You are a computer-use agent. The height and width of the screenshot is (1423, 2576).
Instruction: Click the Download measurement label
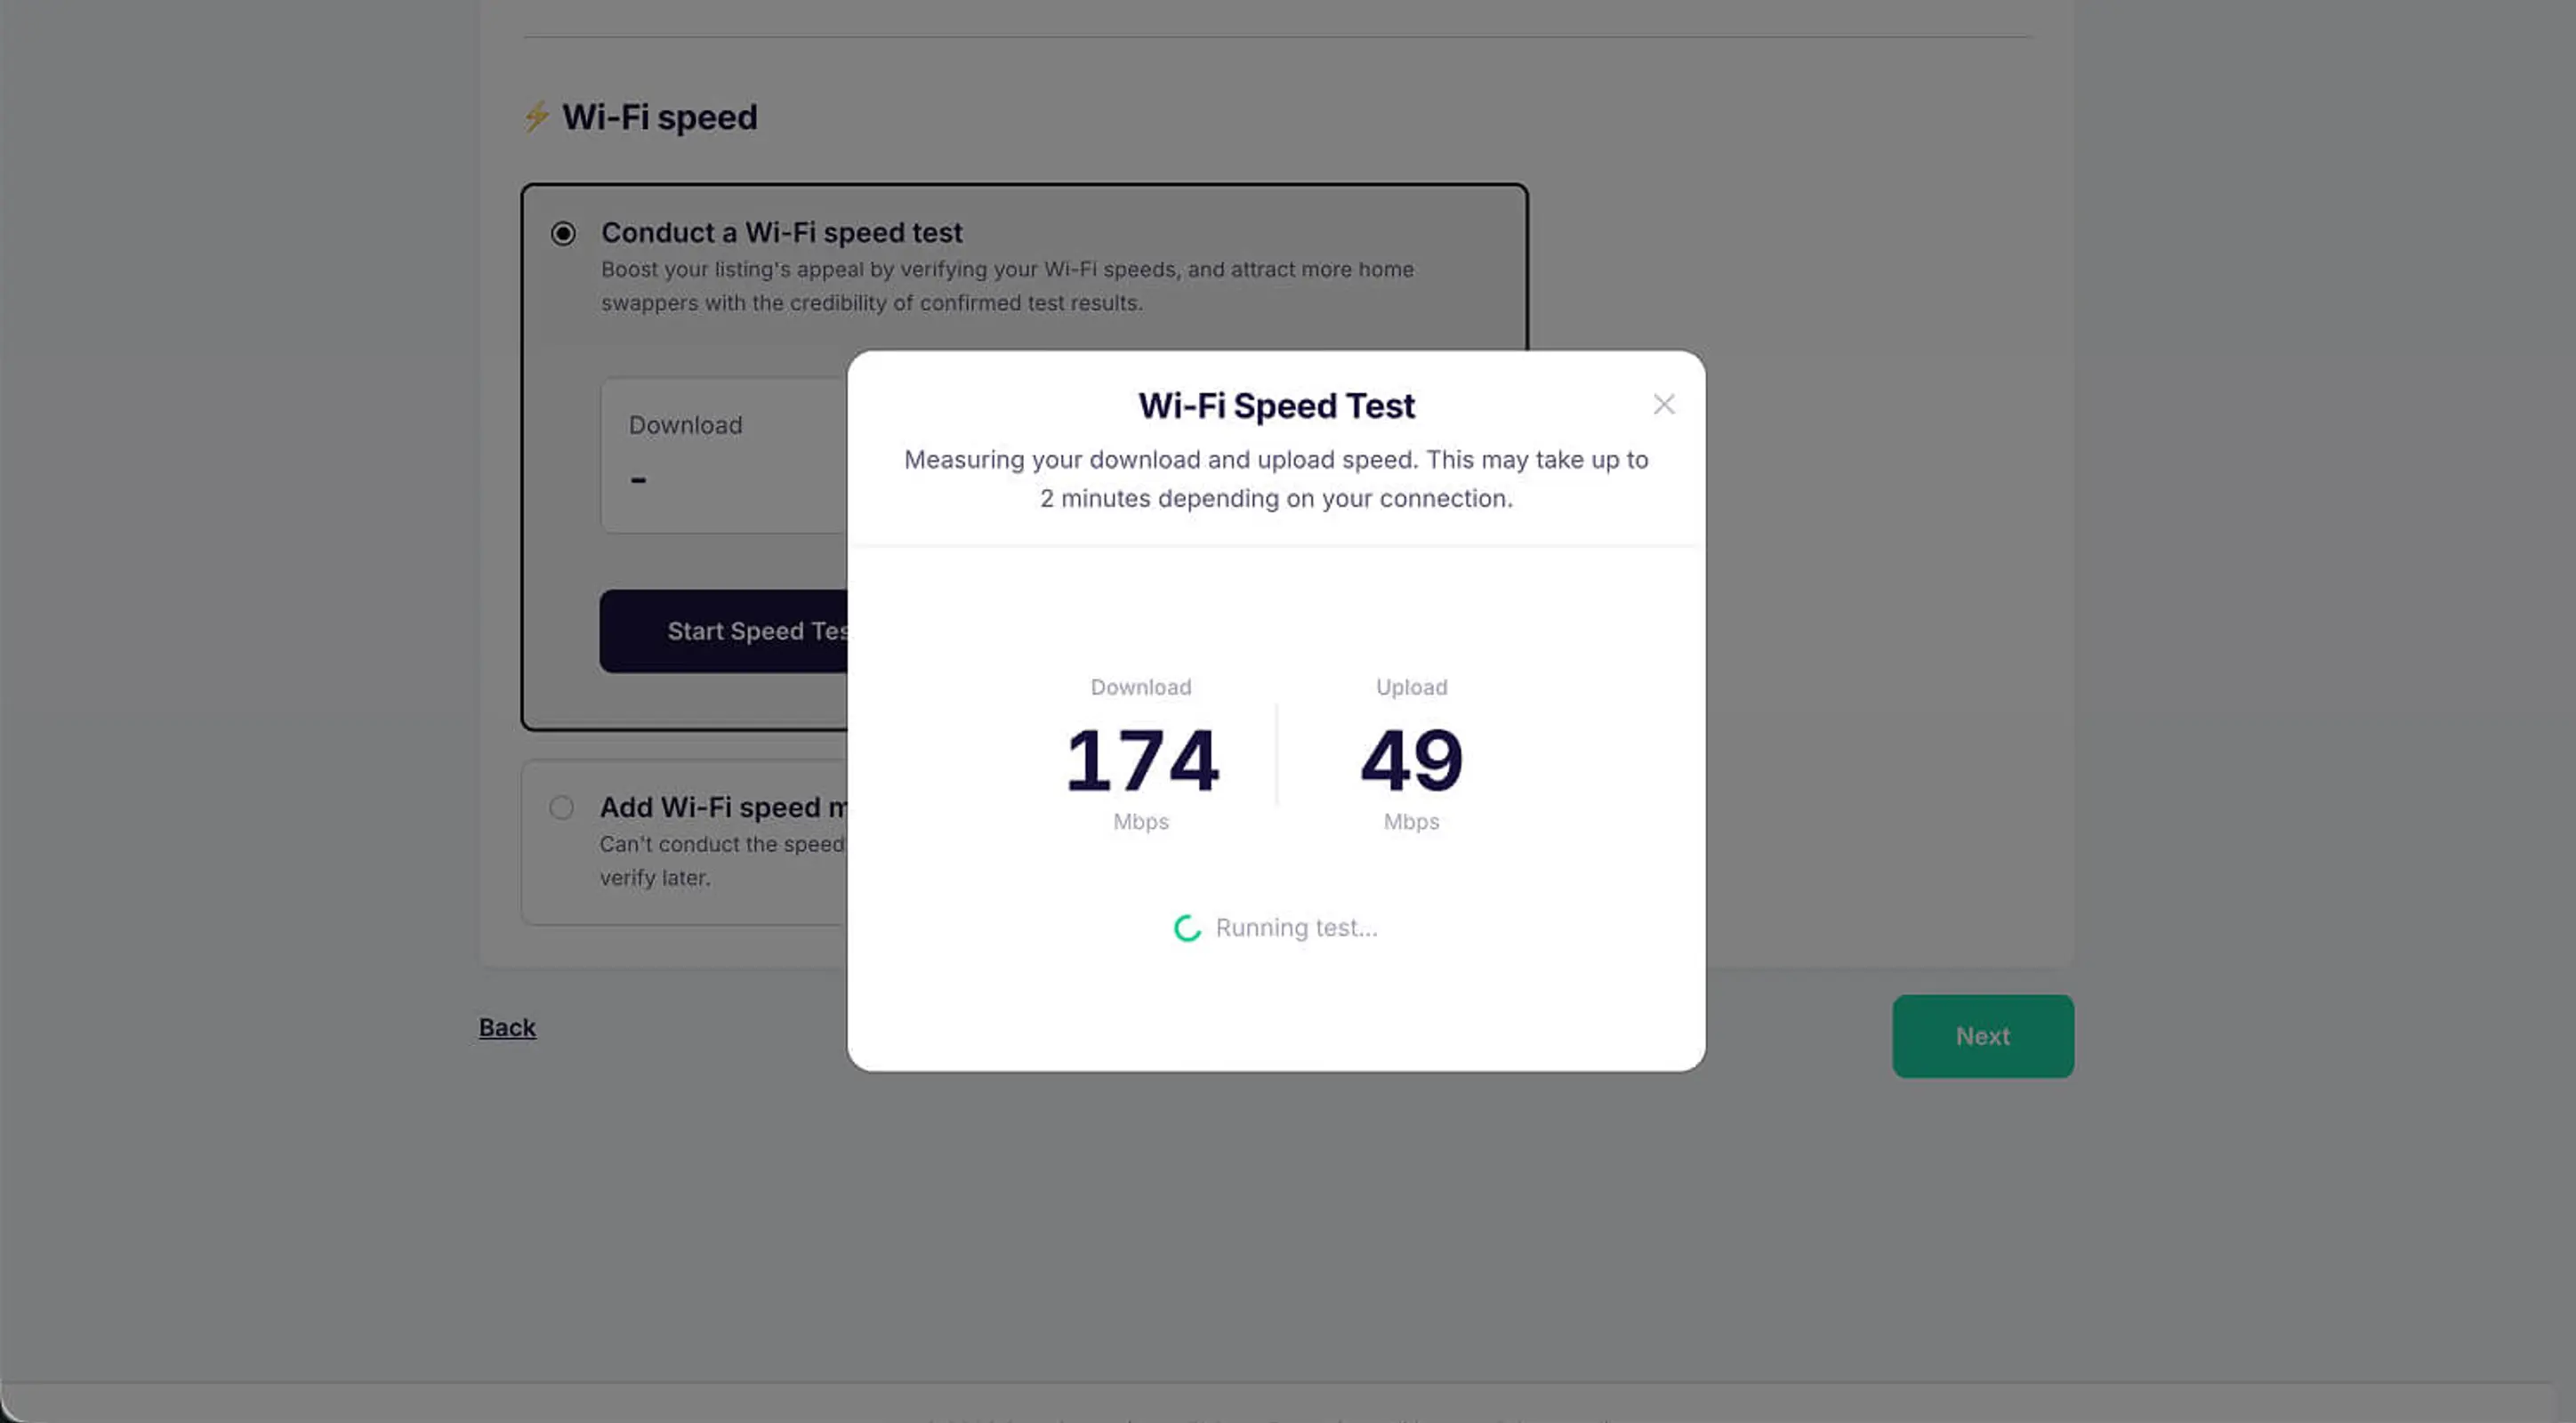[1140, 687]
